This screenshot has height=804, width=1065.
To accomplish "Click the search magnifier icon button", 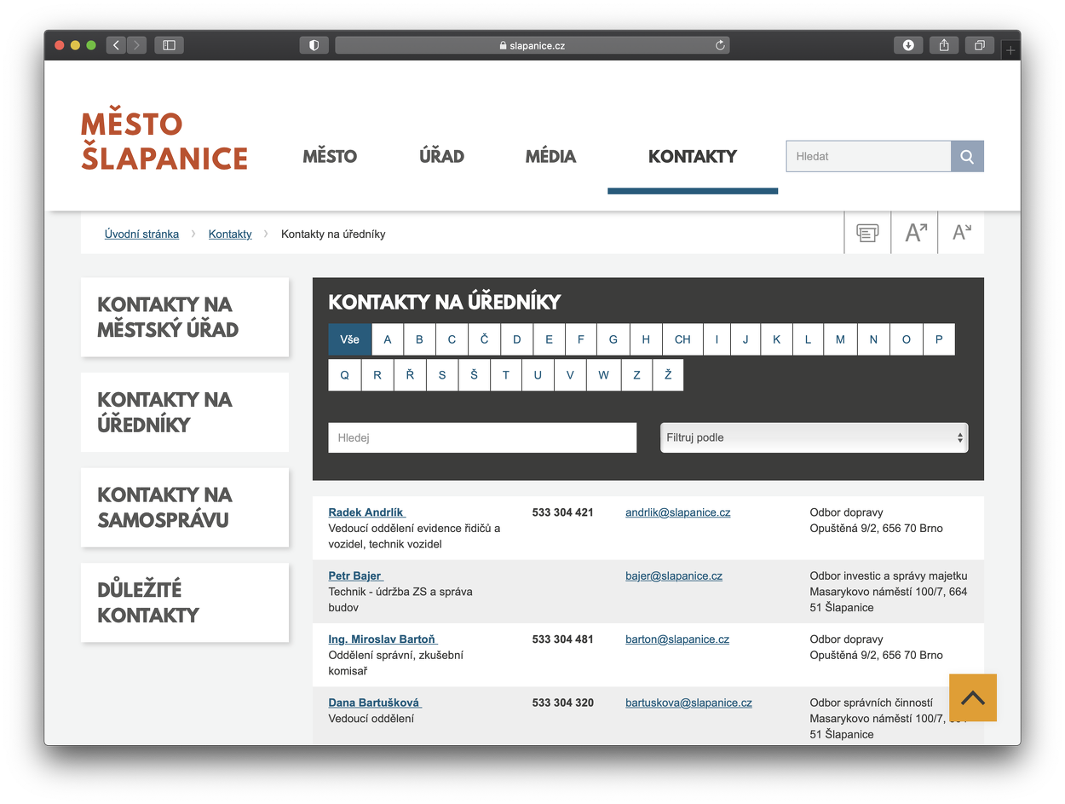I will 967,156.
